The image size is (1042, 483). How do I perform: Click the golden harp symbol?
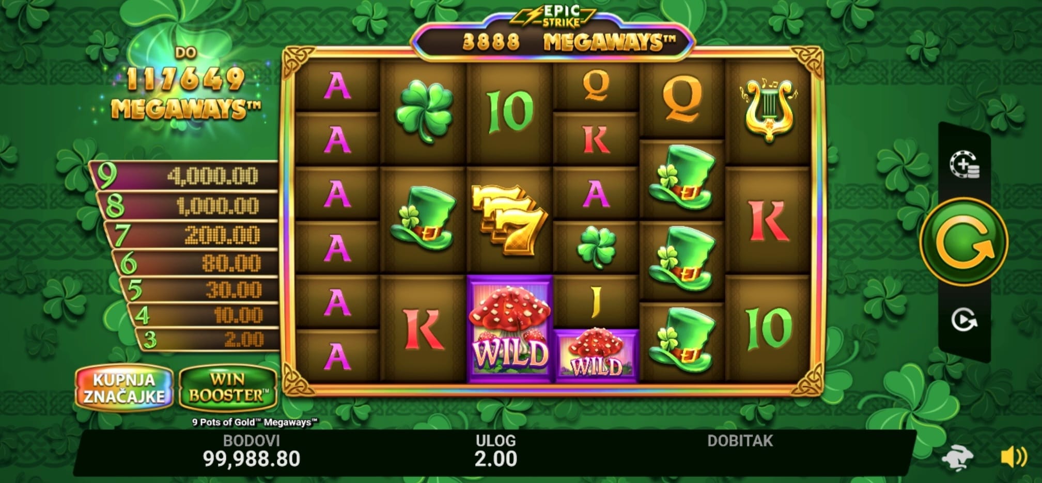(x=768, y=111)
